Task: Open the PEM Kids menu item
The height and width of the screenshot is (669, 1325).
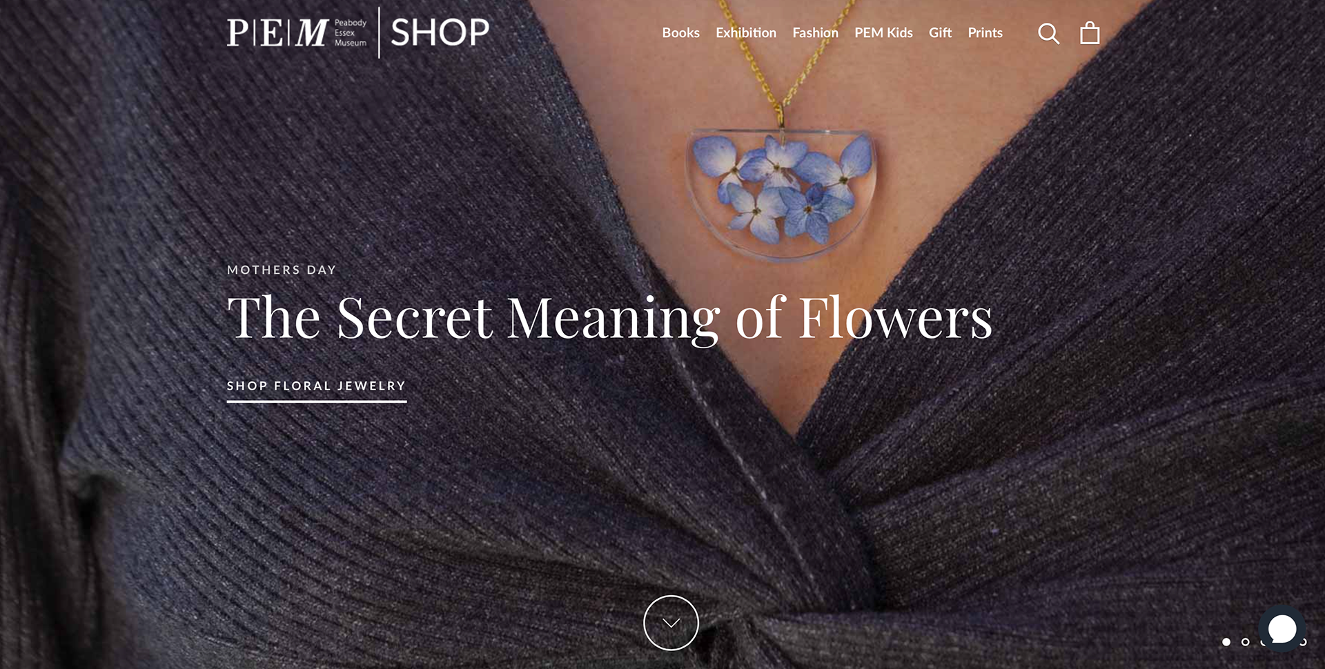Action: tap(883, 32)
